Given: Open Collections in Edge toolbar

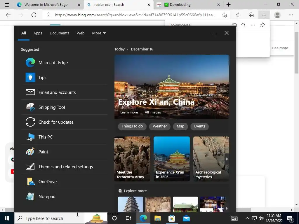Looking at the screenshot, I should point(251,15).
